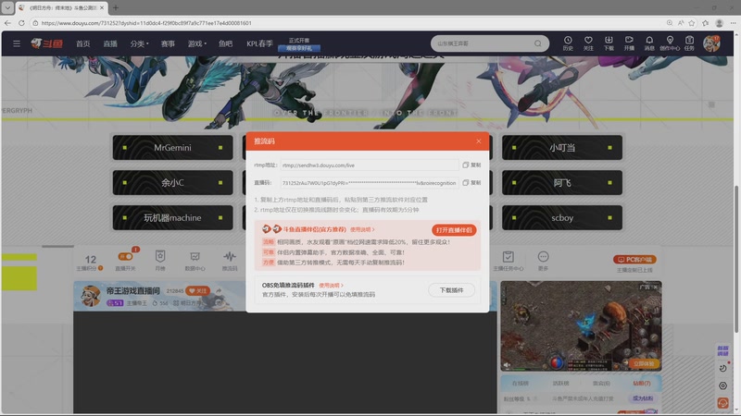Open KPL春季 in the navigation bar
This screenshot has width=741, height=416.
point(259,43)
